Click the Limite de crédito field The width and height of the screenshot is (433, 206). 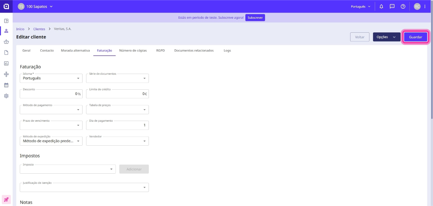117,94
